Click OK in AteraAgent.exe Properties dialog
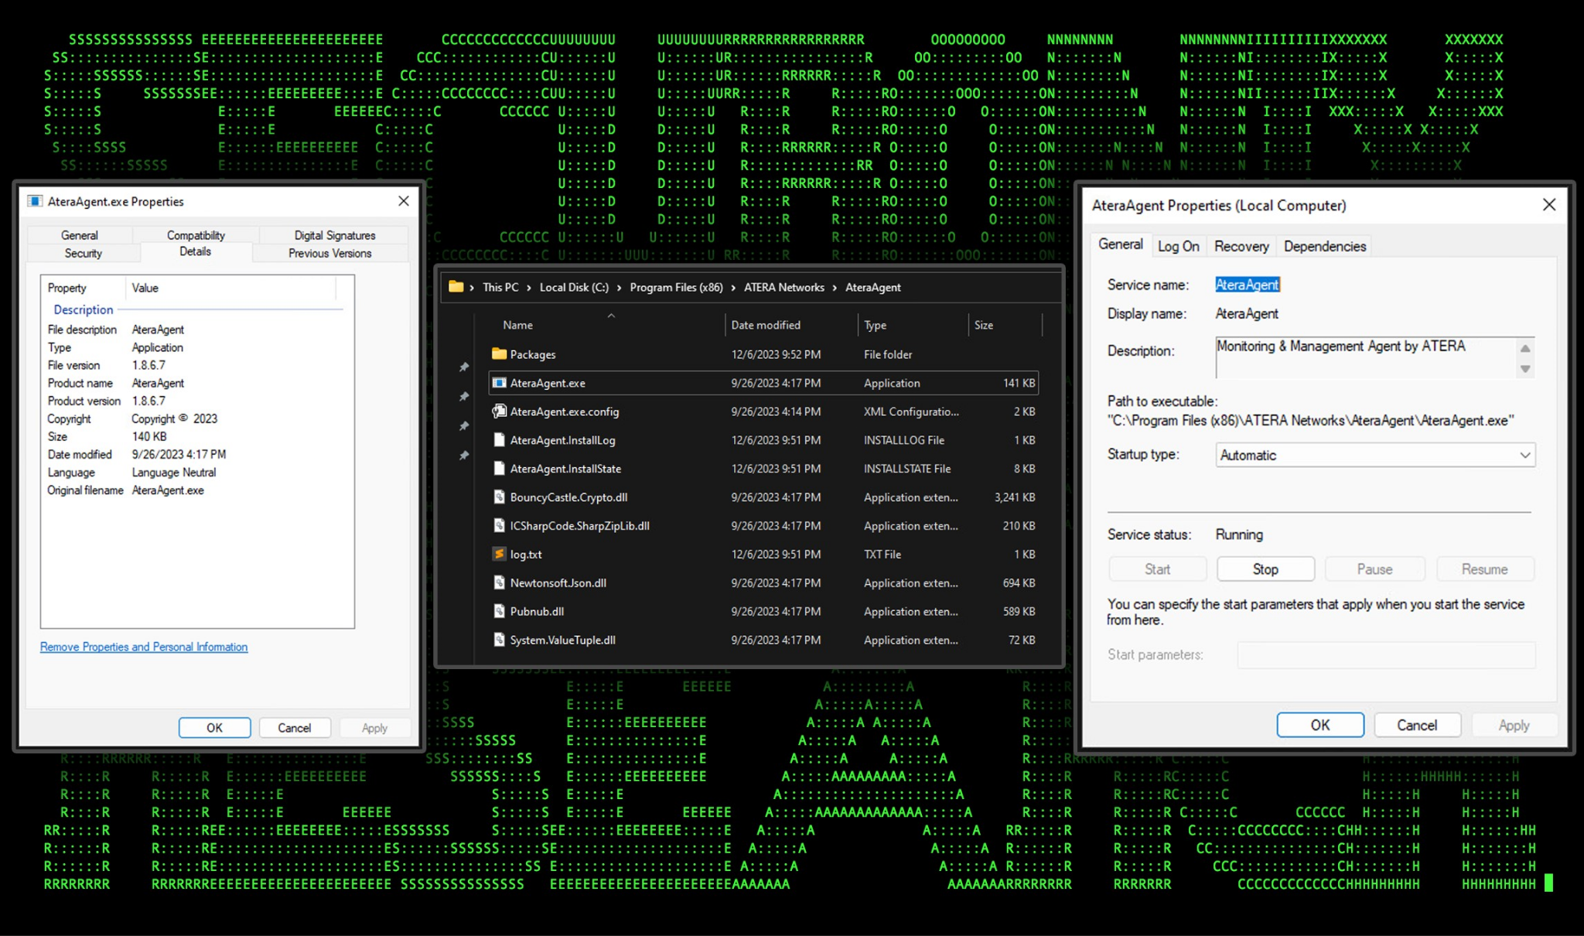Screen dimensions: 1584x936 (214, 728)
